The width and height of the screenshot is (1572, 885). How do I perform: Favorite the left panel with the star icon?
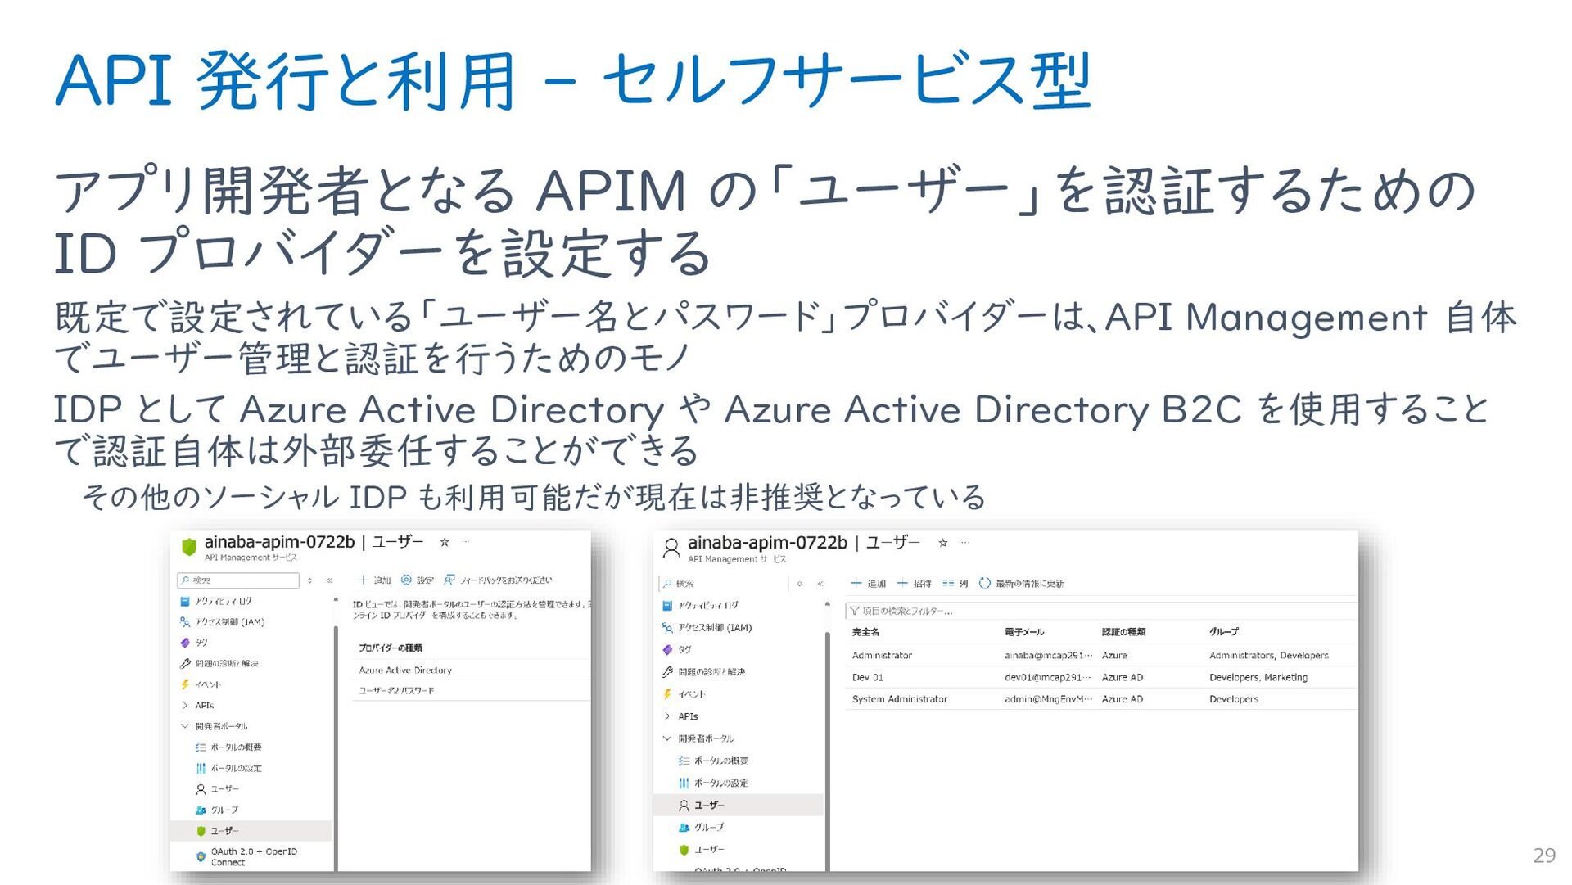445,542
